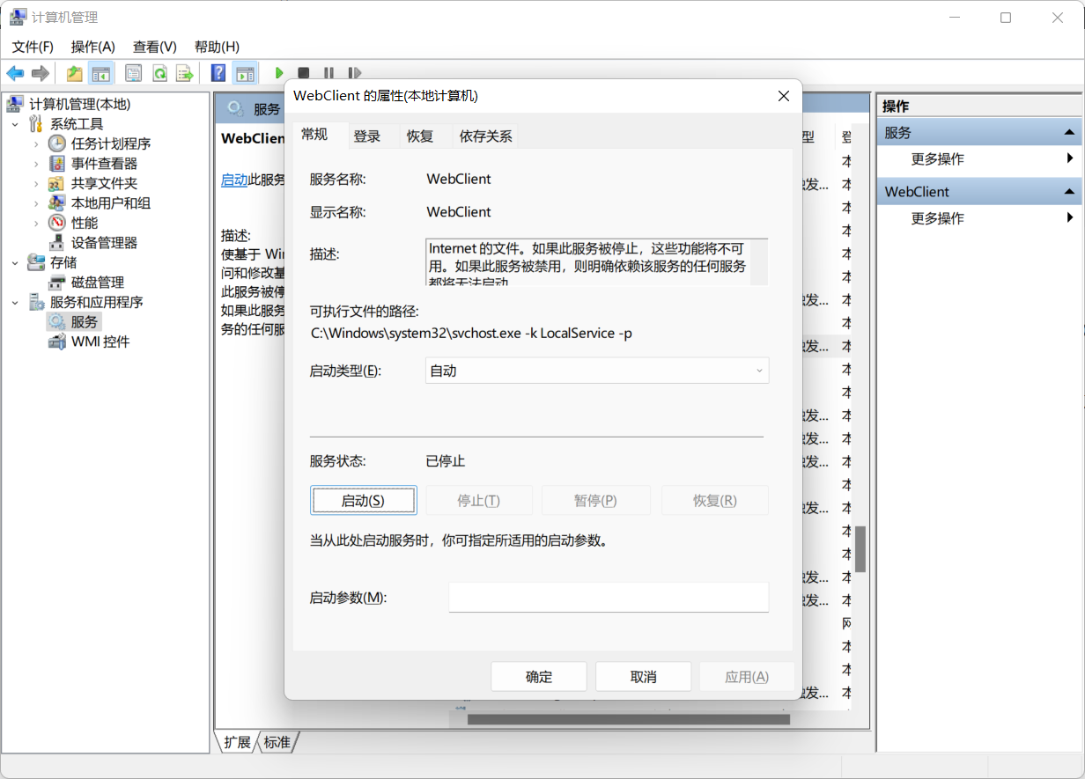Stop the service with the toolbar square icon
Viewport: 1085px width, 779px height.
[304, 73]
